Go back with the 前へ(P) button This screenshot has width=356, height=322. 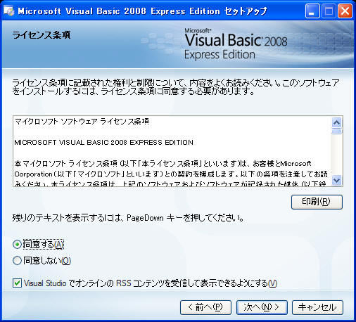(205, 307)
